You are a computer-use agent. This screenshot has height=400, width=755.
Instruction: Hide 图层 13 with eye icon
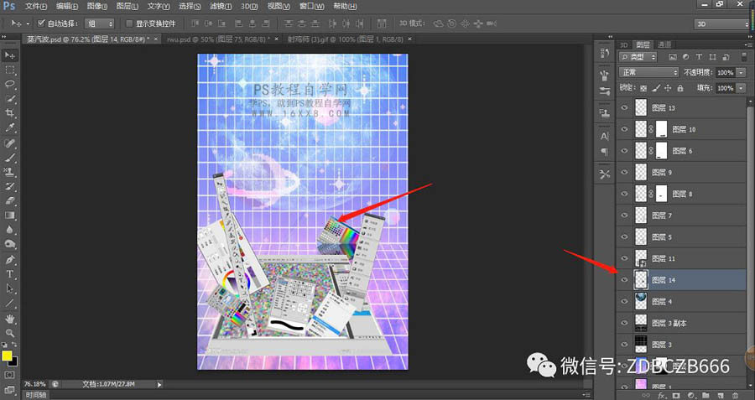(624, 108)
